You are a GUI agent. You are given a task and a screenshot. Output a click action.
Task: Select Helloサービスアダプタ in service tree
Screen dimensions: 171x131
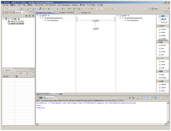pyautogui.click(x=17, y=24)
